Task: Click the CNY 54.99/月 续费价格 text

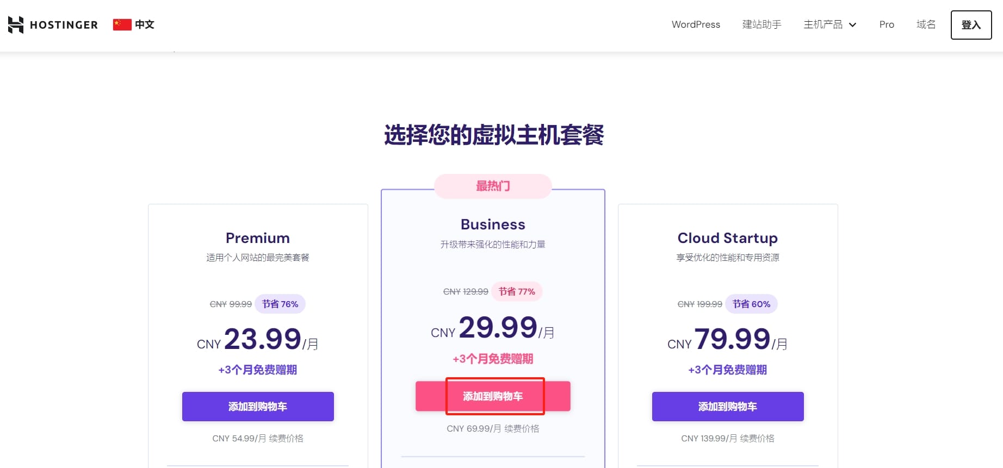Action: pyautogui.click(x=258, y=438)
